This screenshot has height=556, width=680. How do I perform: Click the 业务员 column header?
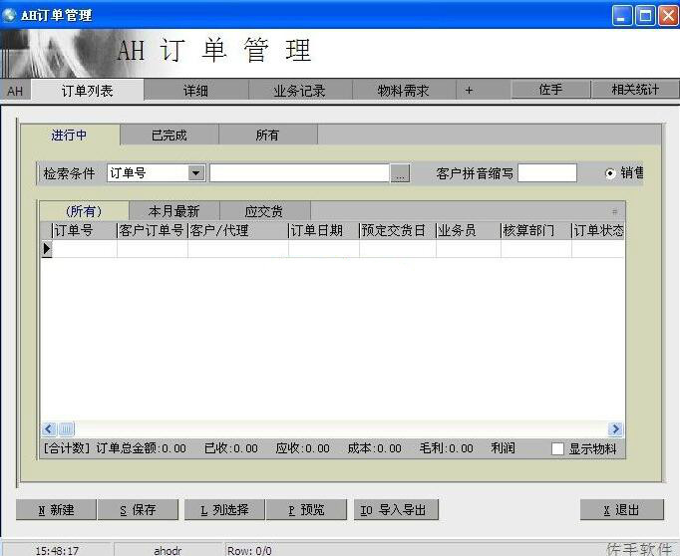(x=469, y=230)
